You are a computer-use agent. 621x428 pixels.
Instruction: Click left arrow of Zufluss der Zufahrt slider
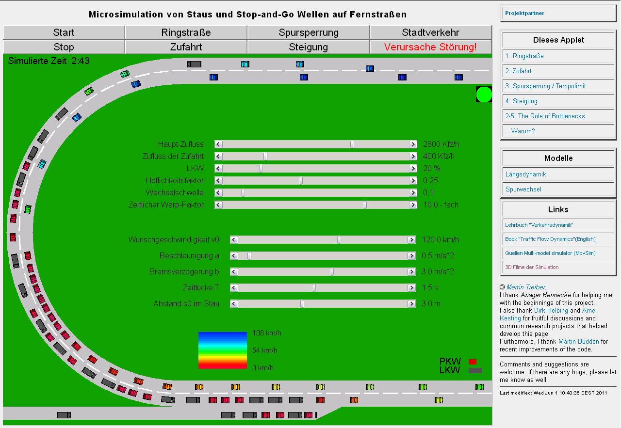218,157
